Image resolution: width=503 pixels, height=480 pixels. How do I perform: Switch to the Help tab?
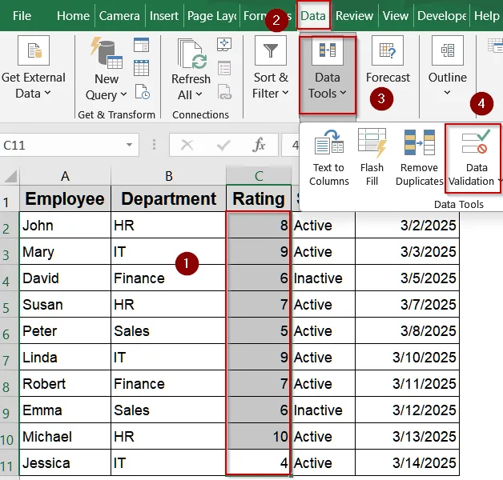point(486,16)
